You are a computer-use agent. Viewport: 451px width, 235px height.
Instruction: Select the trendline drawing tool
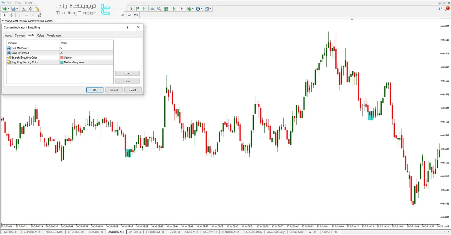coord(33,15)
